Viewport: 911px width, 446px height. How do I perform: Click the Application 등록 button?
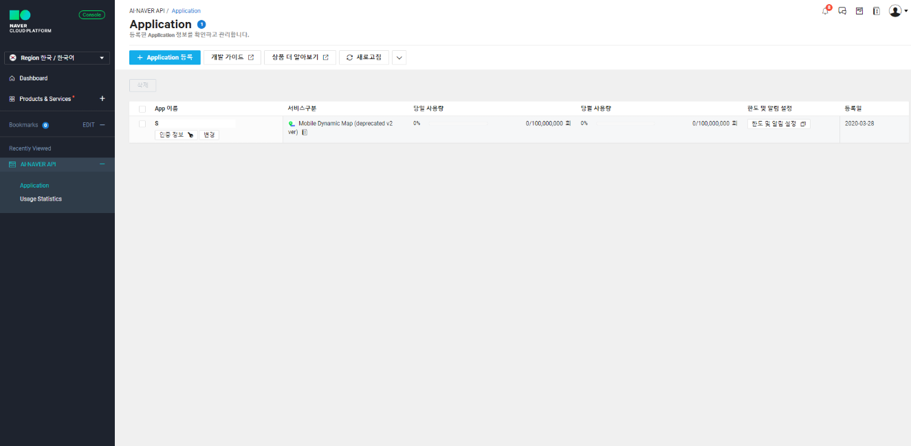tap(165, 58)
